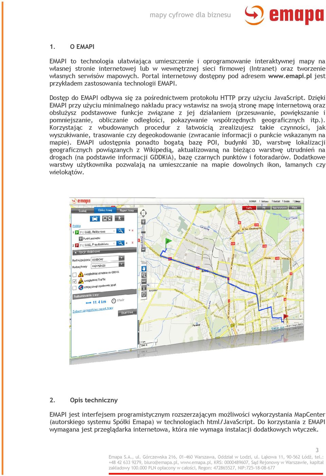
Task: Switch language via 'English' link
Action: pos(287,201)
